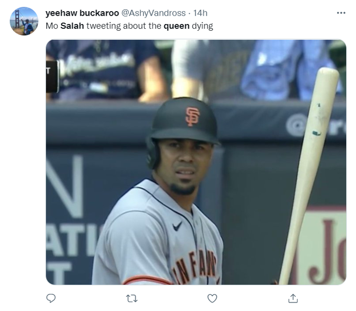Click the bold word Salah

(72, 26)
